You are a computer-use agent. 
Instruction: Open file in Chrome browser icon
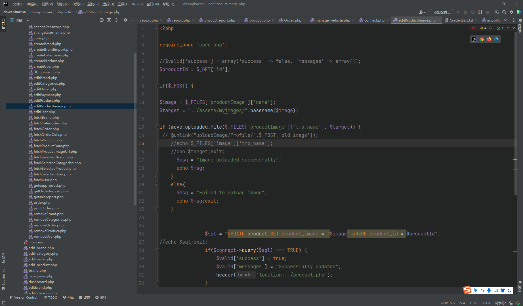click(482, 39)
